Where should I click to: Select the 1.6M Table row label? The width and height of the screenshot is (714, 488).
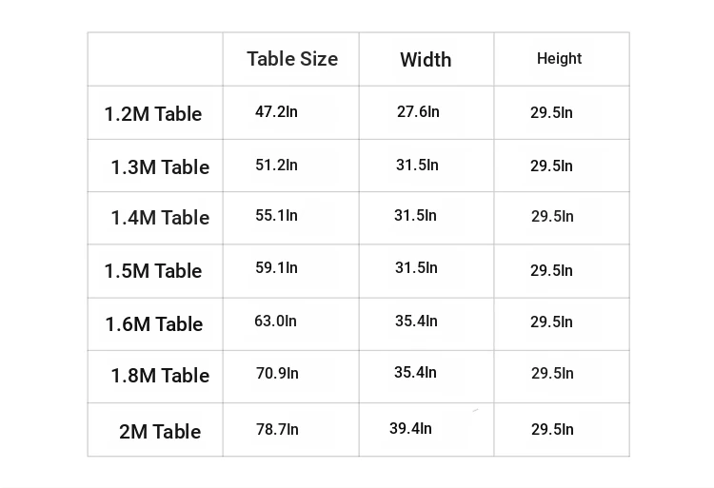point(154,324)
